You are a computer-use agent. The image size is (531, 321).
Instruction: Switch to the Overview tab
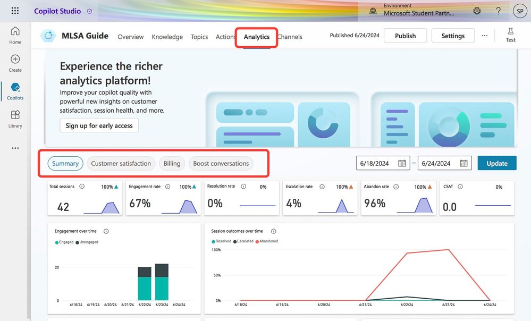pos(130,37)
